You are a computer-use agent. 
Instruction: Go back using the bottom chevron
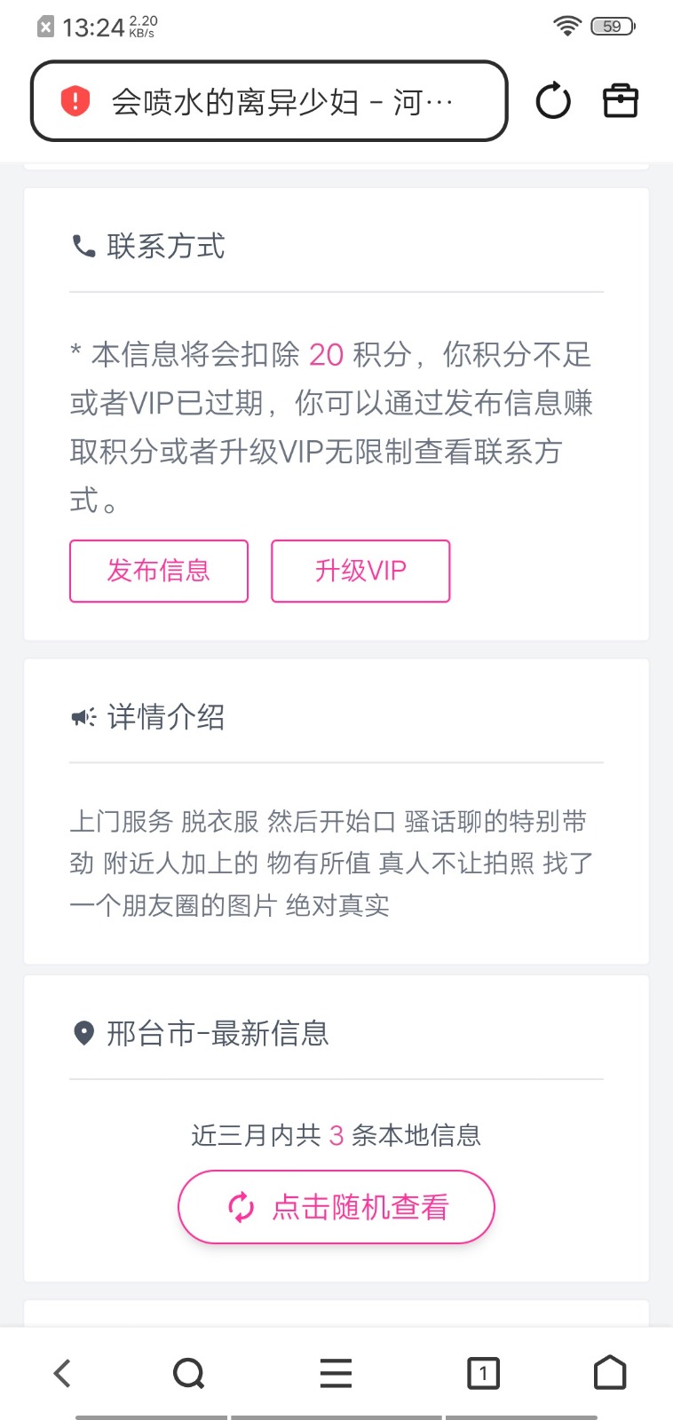point(62,1373)
